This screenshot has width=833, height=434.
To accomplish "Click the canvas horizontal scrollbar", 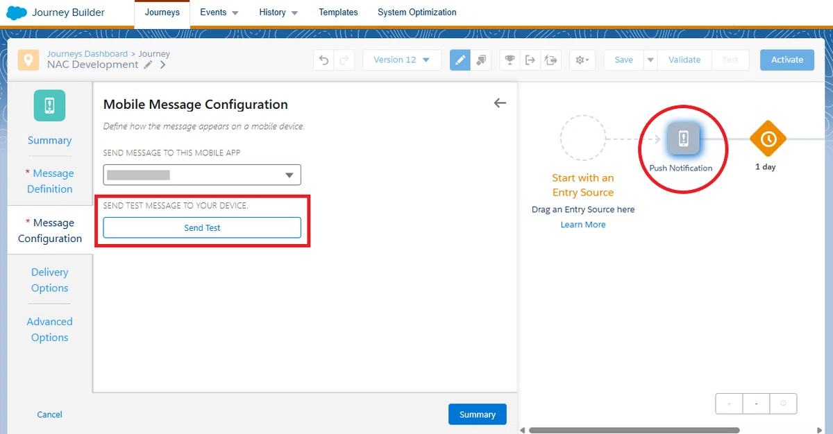I will 634,430.
